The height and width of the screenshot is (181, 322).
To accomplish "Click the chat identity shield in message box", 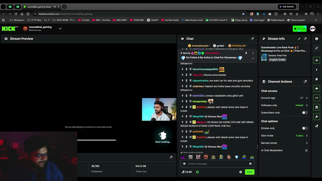I will click(x=184, y=164).
